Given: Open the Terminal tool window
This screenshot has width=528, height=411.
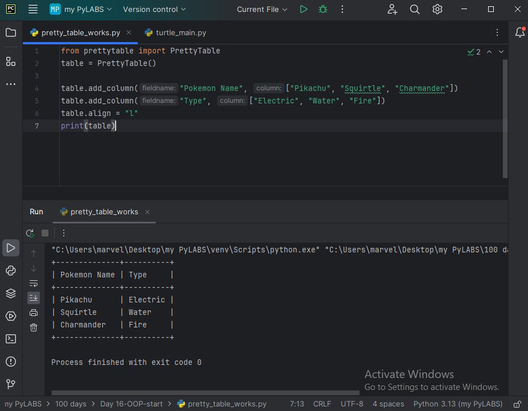Looking at the screenshot, I should pos(11,339).
